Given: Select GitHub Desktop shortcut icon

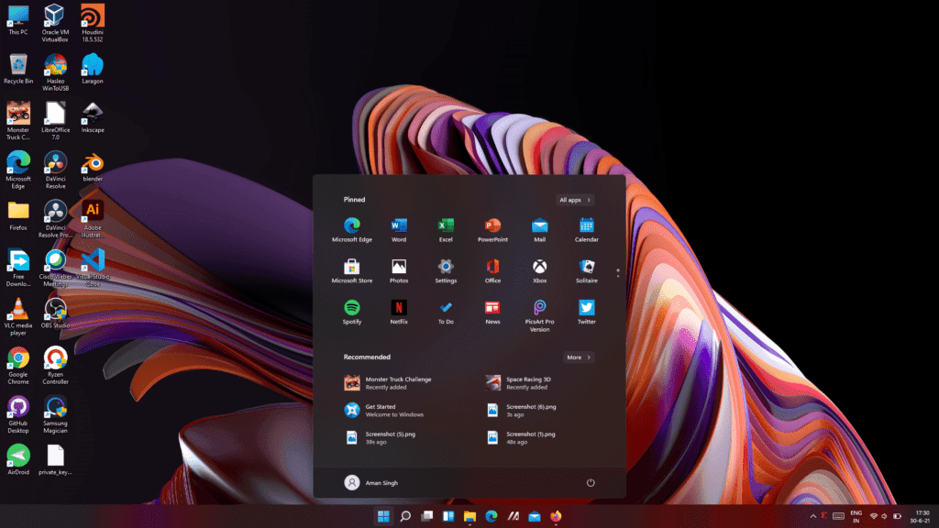Looking at the screenshot, I should [18, 415].
